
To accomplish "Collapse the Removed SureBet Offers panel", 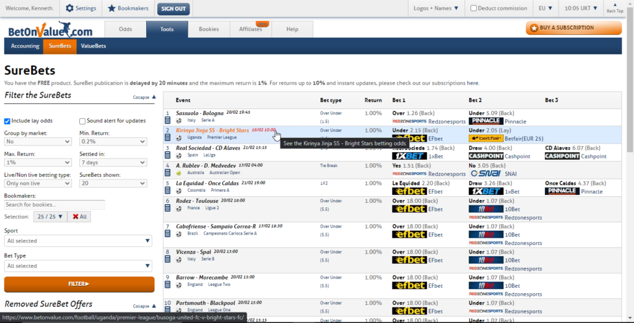I will coord(144,306).
